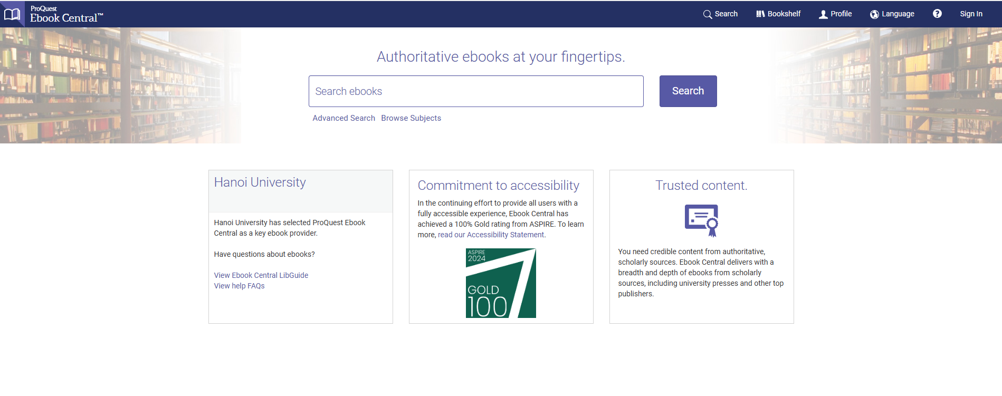Click the ProQuest open book logo icon

(x=12, y=14)
